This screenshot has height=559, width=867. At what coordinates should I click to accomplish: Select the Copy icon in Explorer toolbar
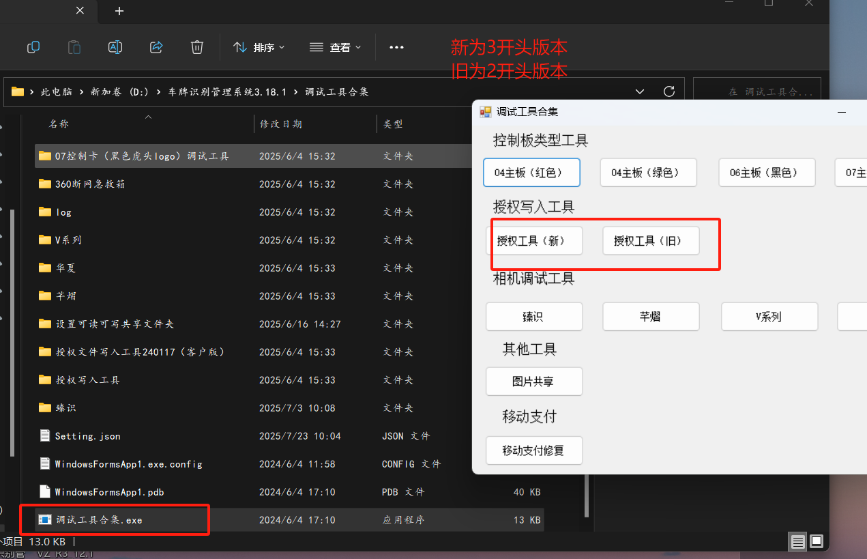click(33, 47)
